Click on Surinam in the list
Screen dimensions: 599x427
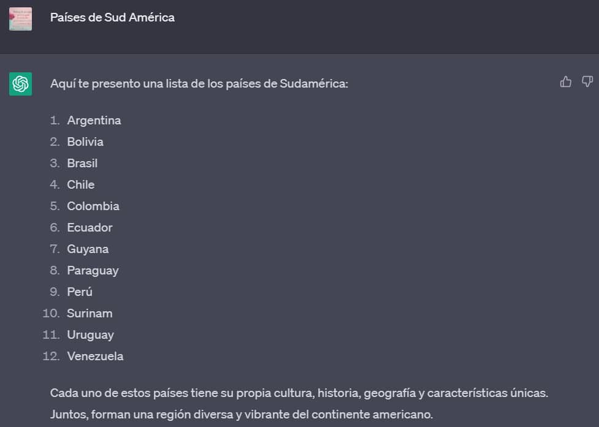point(90,313)
